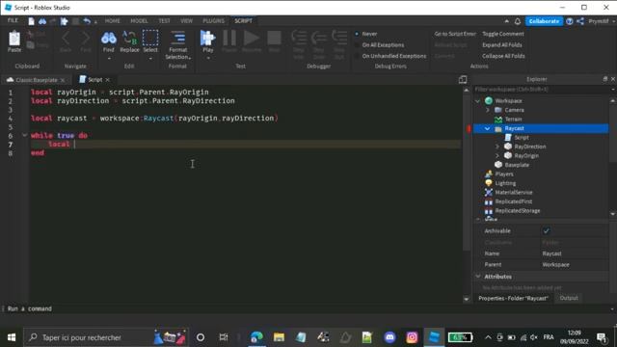Switch to the HOME ribbon tab
The width and height of the screenshot is (617, 347).
tap(112, 21)
